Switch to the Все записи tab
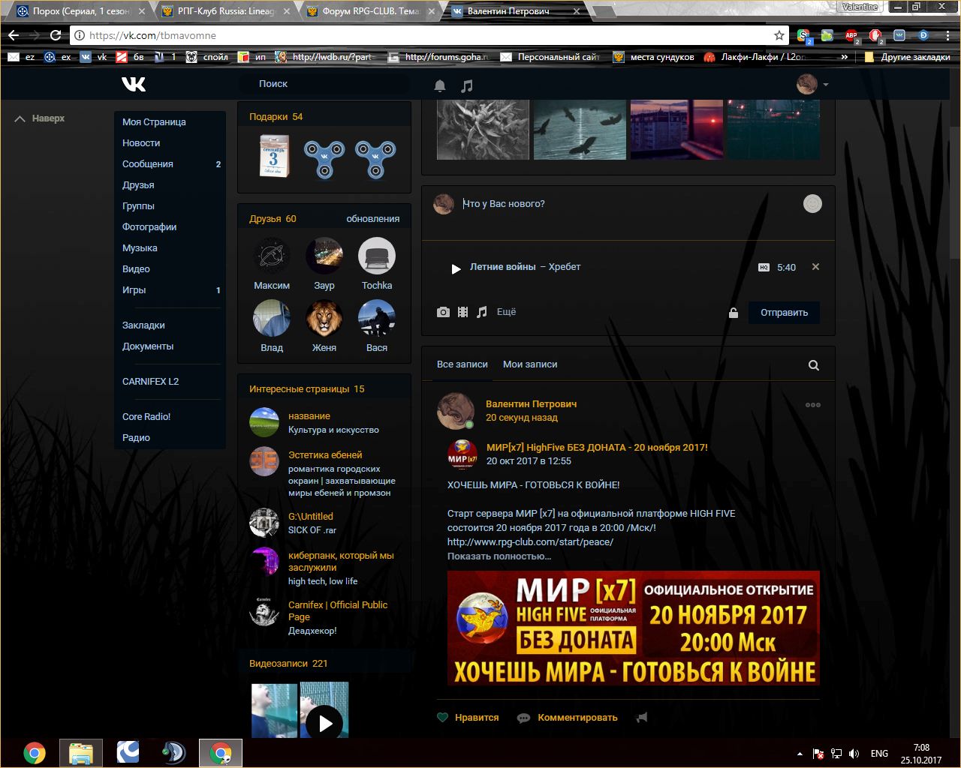The height and width of the screenshot is (768, 961). click(x=462, y=364)
